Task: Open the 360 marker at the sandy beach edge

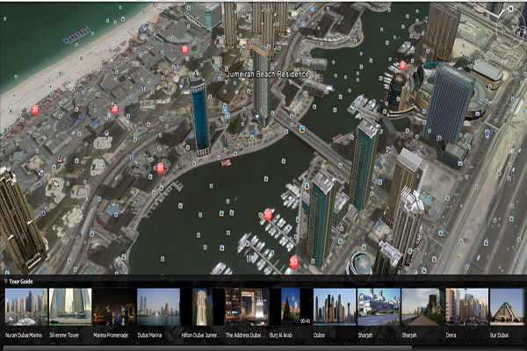Action: click(35, 110)
